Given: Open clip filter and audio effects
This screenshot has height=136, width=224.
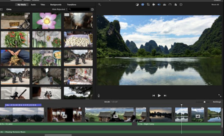Looking at the screenshot, I should tap(175, 4).
